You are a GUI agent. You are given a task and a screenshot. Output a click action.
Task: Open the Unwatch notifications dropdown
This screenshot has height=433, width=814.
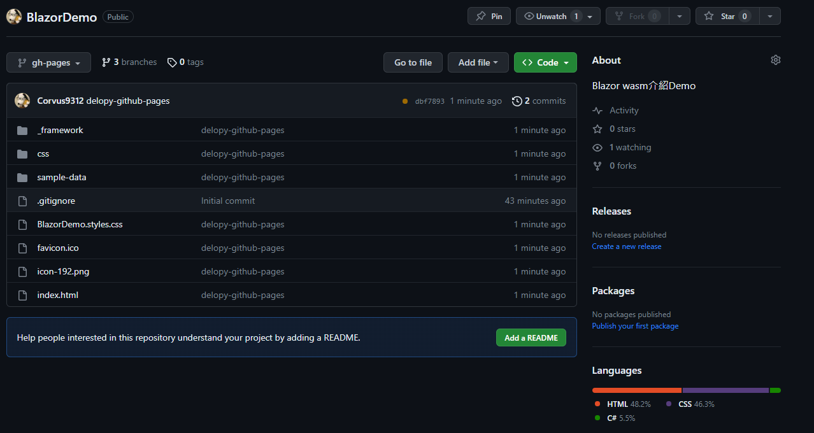pos(558,17)
